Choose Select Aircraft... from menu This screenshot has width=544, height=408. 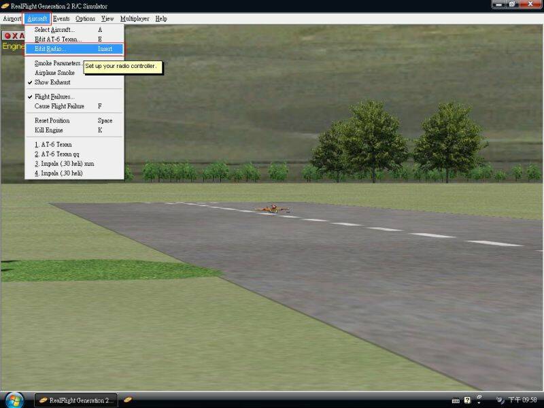tap(74, 30)
